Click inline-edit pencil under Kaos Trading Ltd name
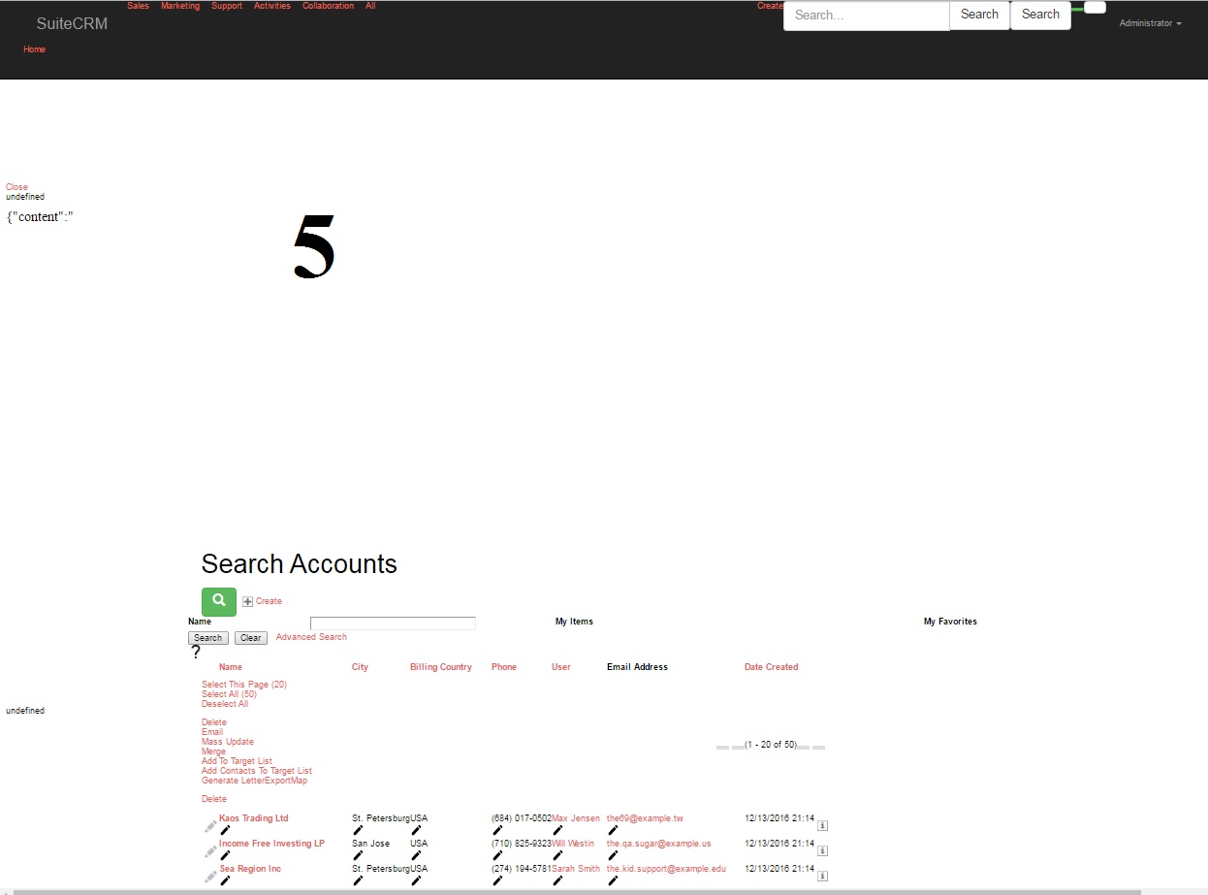The height and width of the screenshot is (895, 1208). [225, 830]
